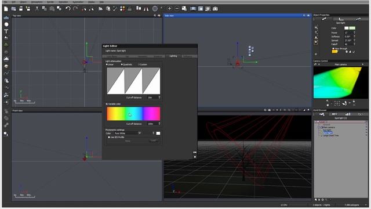The width and height of the screenshot is (371, 209).
Task: Click OK in the Light Editor
Action: click(195, 152)
